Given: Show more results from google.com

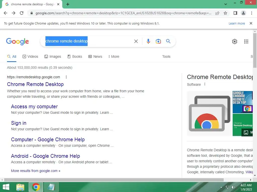Looking at the screenshot, I should (36, 171).
